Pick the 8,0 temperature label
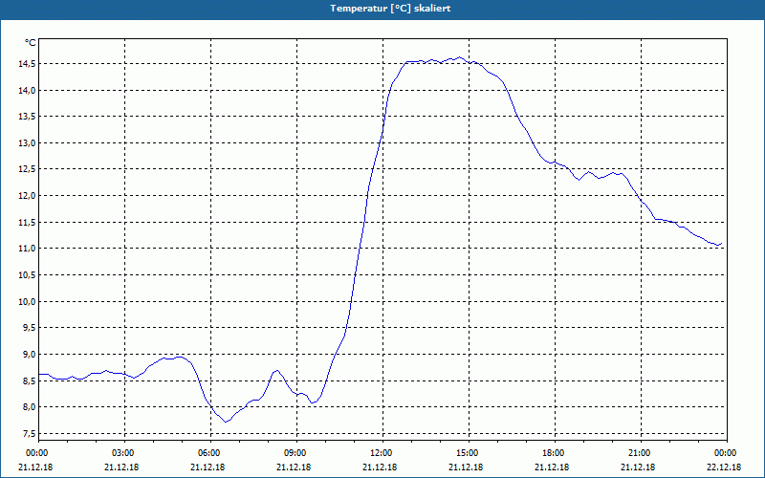 coord(30,407)
